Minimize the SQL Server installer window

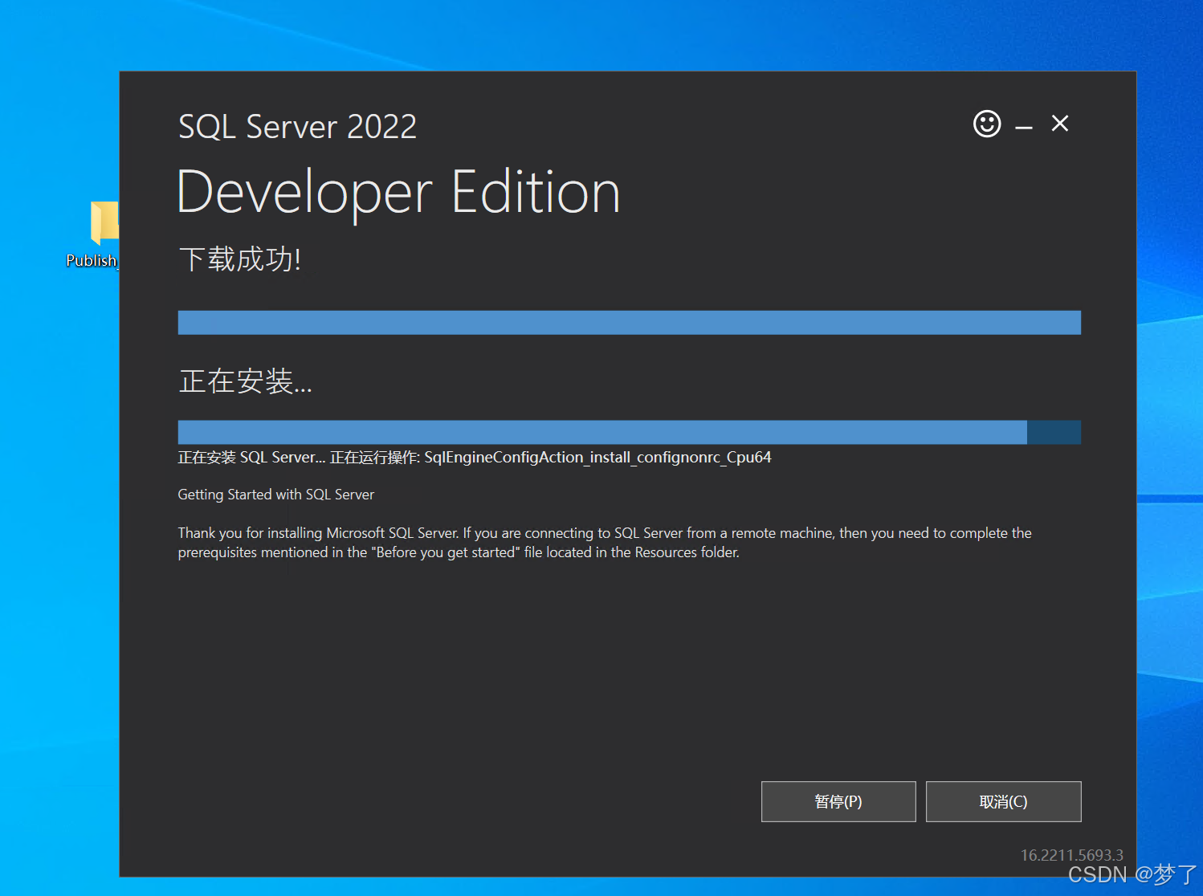point(1024,127)
